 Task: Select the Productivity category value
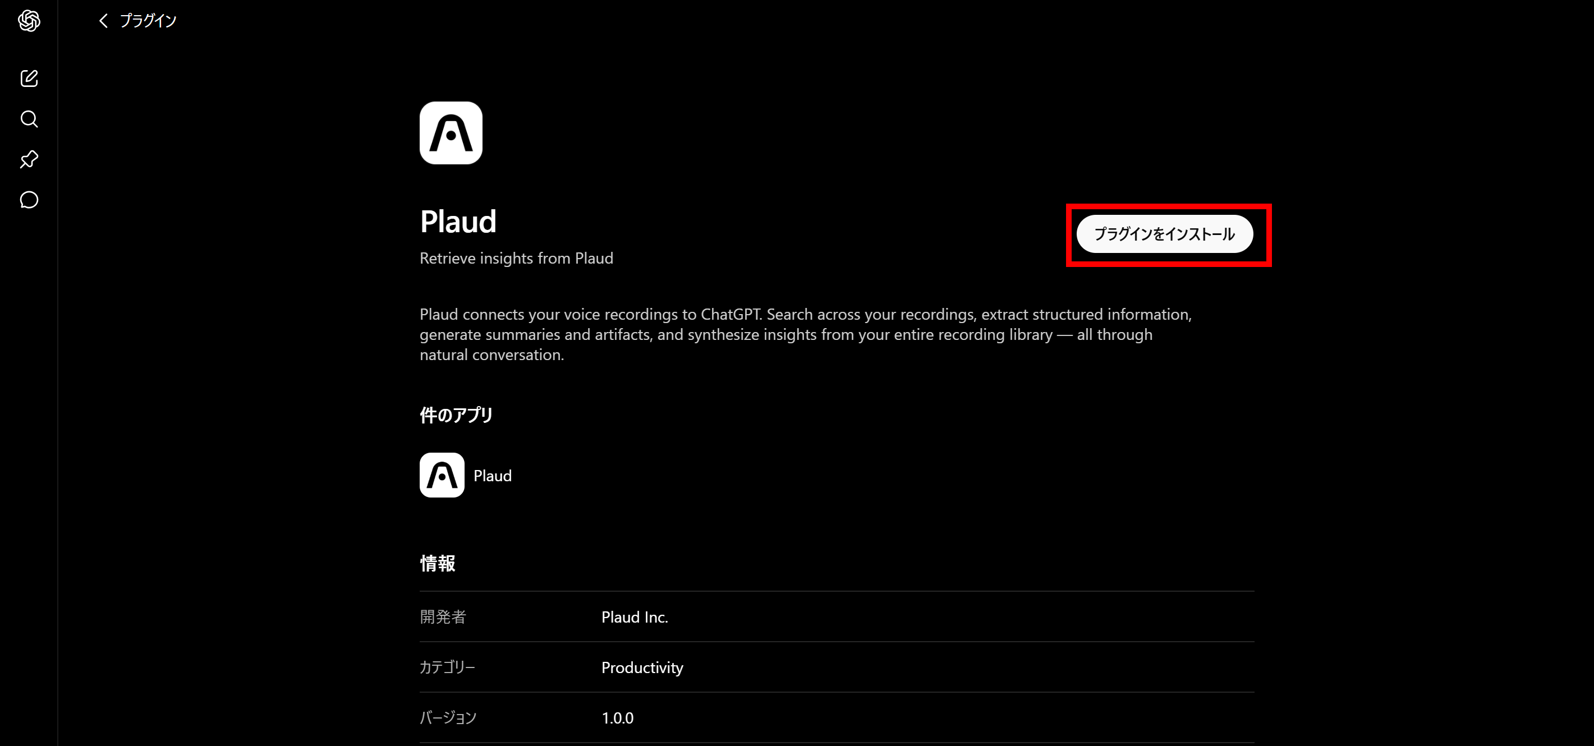642,667
